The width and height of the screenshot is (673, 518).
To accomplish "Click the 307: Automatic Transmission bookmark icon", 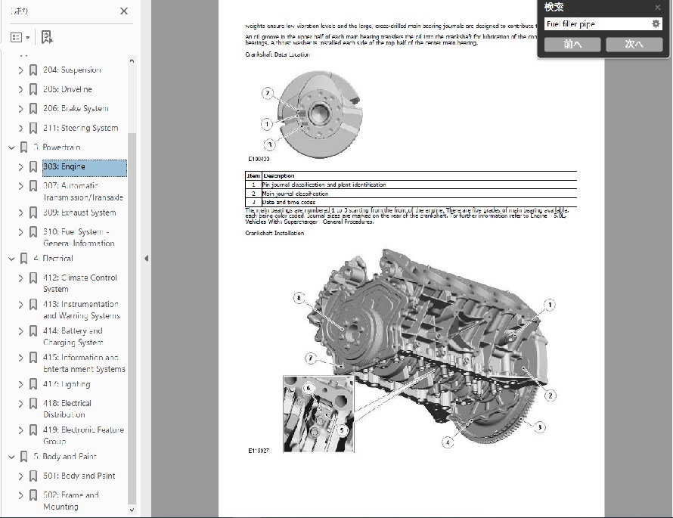I will click(33, 186).
